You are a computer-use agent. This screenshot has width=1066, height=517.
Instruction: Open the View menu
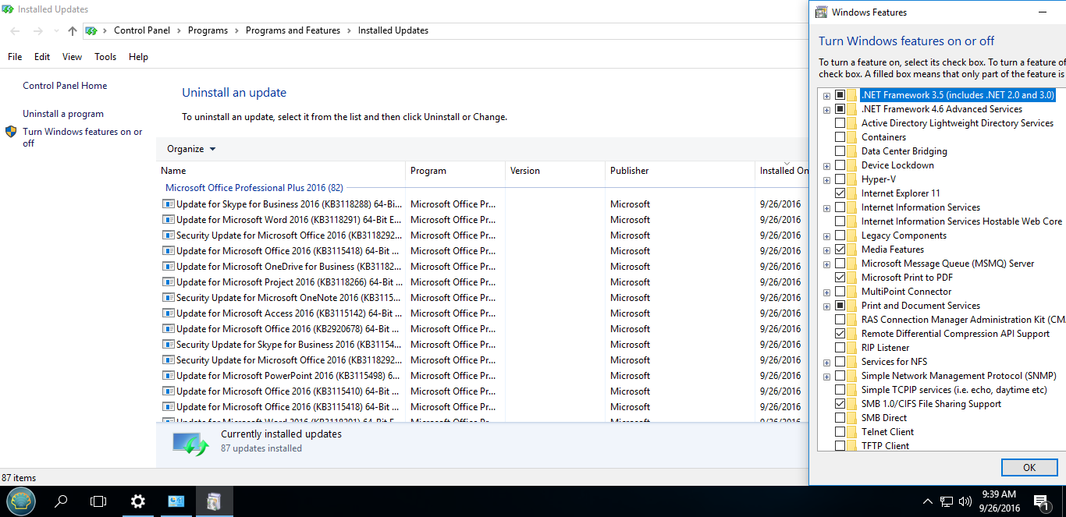click(72, 57)
